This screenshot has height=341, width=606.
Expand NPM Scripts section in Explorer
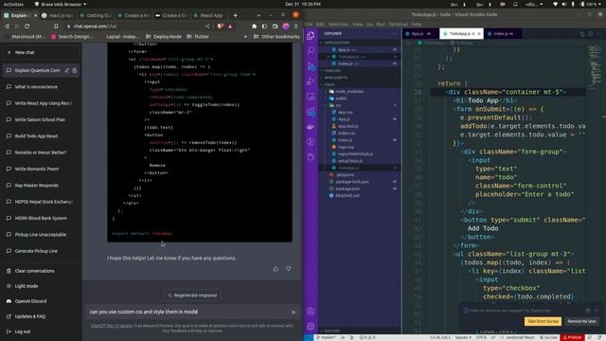coord(335,78)
